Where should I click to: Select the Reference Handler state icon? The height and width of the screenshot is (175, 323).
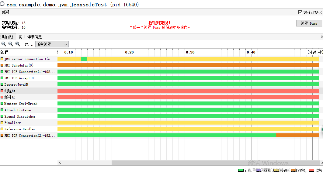coord(2,129)
